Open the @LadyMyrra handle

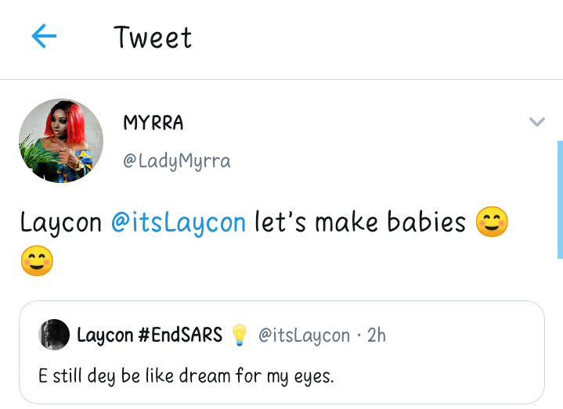coord(176,161)
